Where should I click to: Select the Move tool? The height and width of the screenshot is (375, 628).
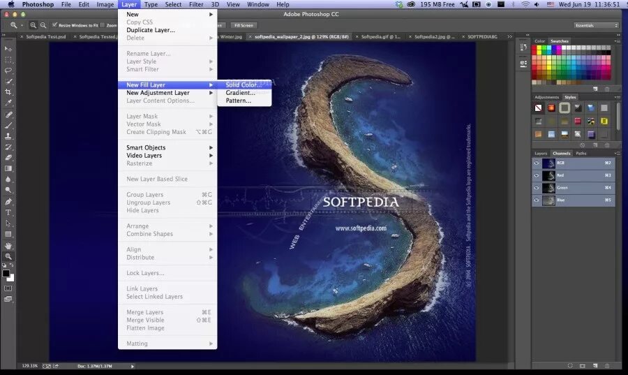(8, 49)
